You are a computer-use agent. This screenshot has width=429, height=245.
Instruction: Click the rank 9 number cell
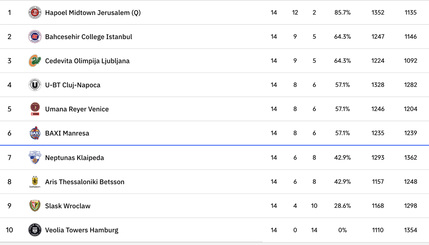tap(9, 206)
